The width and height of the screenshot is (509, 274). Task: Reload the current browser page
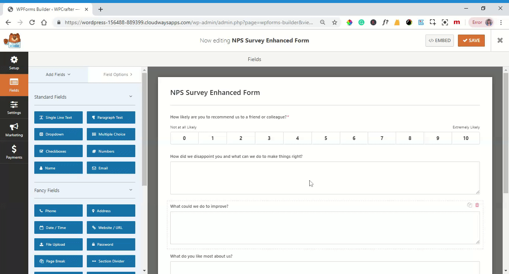[32, 22]
